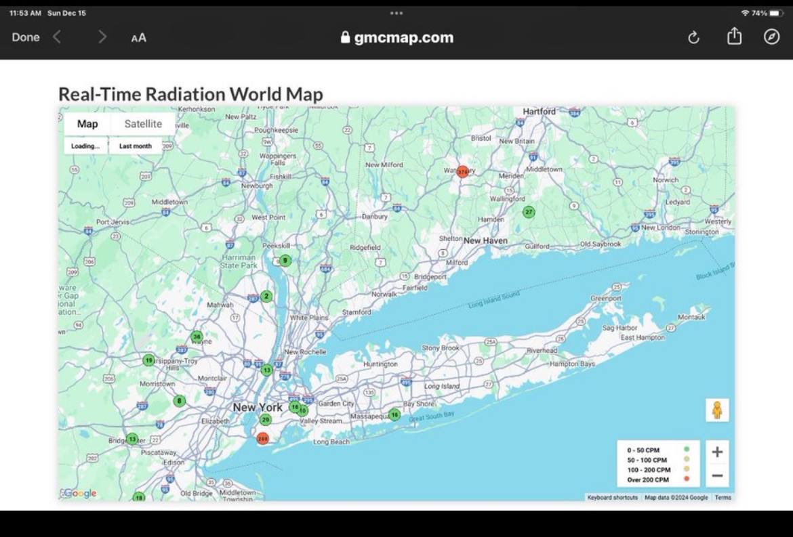Open the Last month time range selector
793x537 pixels.
pos(136,146)
